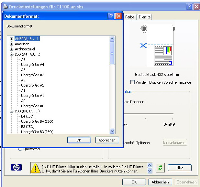Image resolution: width=200 pixels, height=187 pixels.
Task: Click the help question mark in Dokumentformat dialog
Action: tap(111, 16)
